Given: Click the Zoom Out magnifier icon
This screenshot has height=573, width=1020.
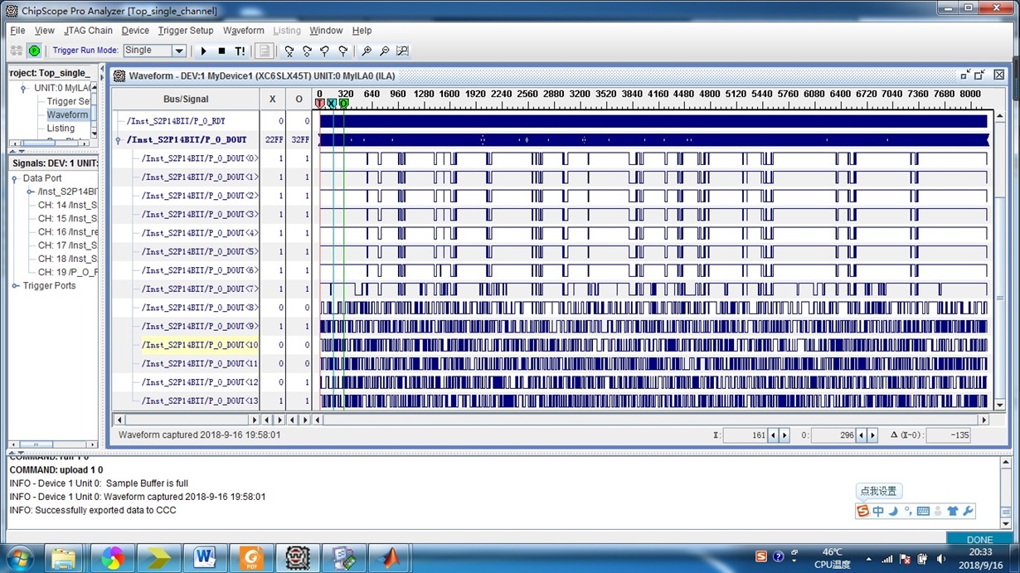Looking at the screenshot, I should tap(384, 51).
